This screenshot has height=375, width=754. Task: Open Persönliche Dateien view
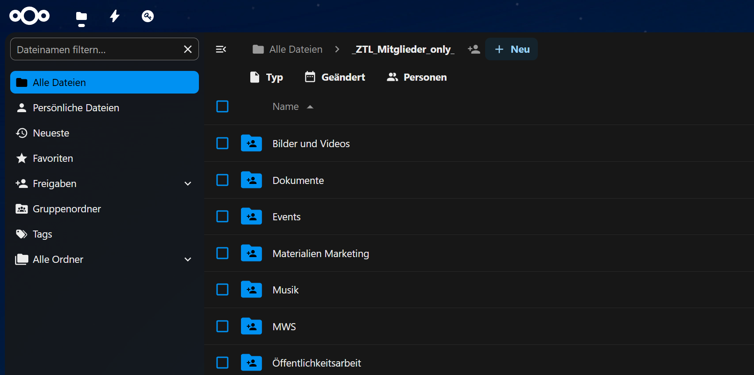[105, 108]
